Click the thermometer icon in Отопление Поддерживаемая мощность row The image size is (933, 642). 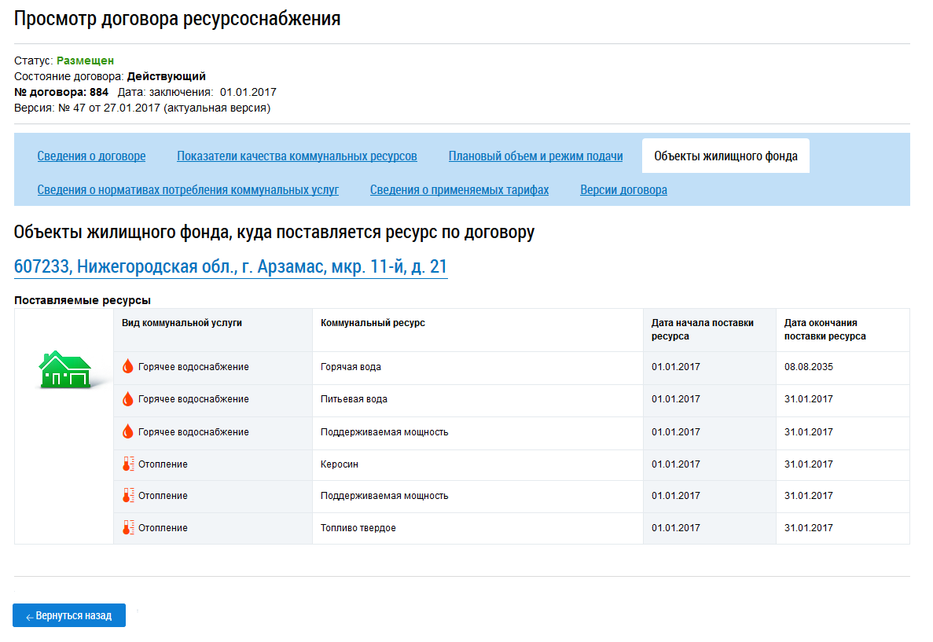click(128, 496)
